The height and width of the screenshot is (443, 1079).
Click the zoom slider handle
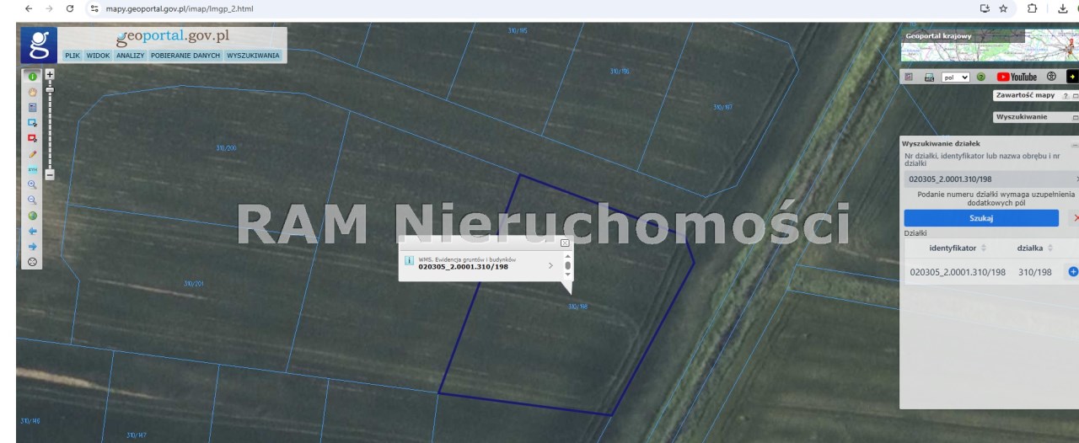50,88
